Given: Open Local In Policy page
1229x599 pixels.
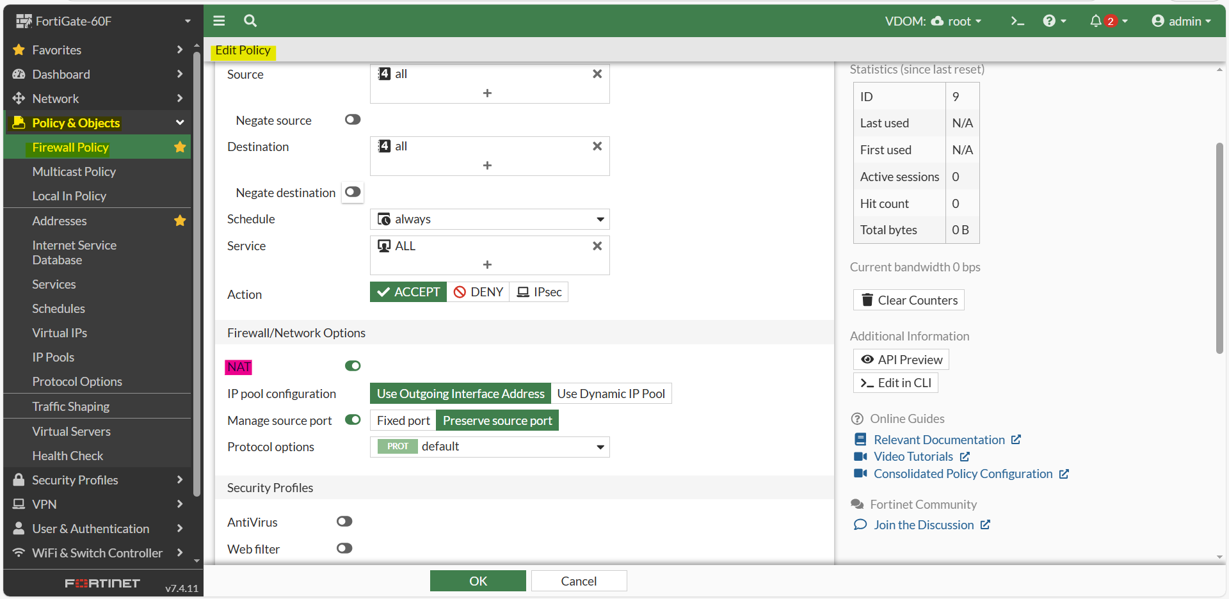Looking at the screenshot, I should (69, 196).
